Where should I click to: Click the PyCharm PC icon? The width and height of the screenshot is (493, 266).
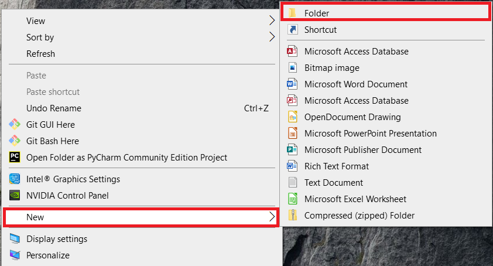coord(15,157)
